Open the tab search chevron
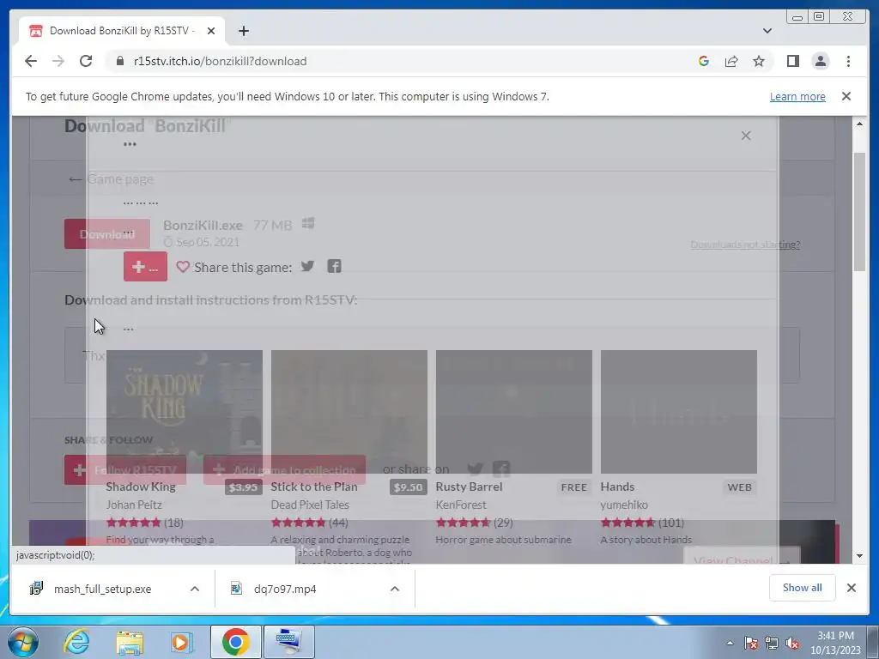Viewport: 879px width, 659px height. tap(767, 31)
